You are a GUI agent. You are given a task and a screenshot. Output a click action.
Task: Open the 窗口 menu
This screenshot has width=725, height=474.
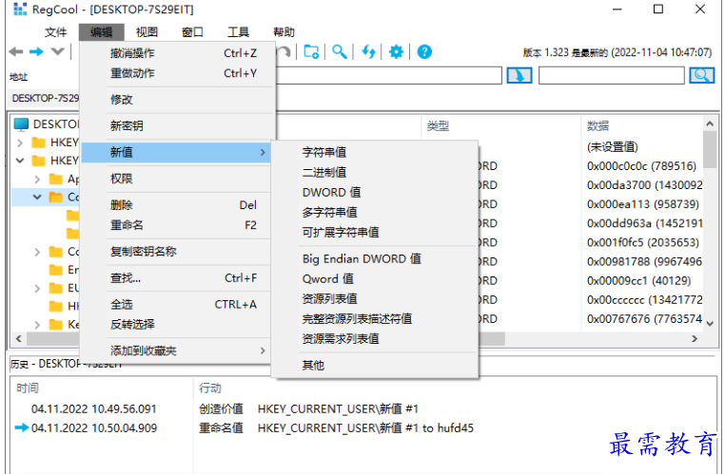[x=192, y=32]
